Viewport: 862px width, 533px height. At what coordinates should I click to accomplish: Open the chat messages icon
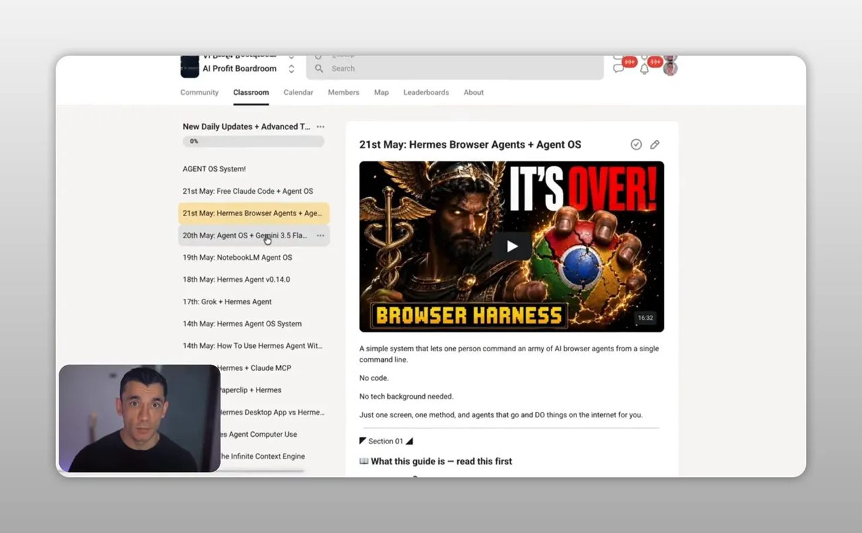click(x=618, y=67)
